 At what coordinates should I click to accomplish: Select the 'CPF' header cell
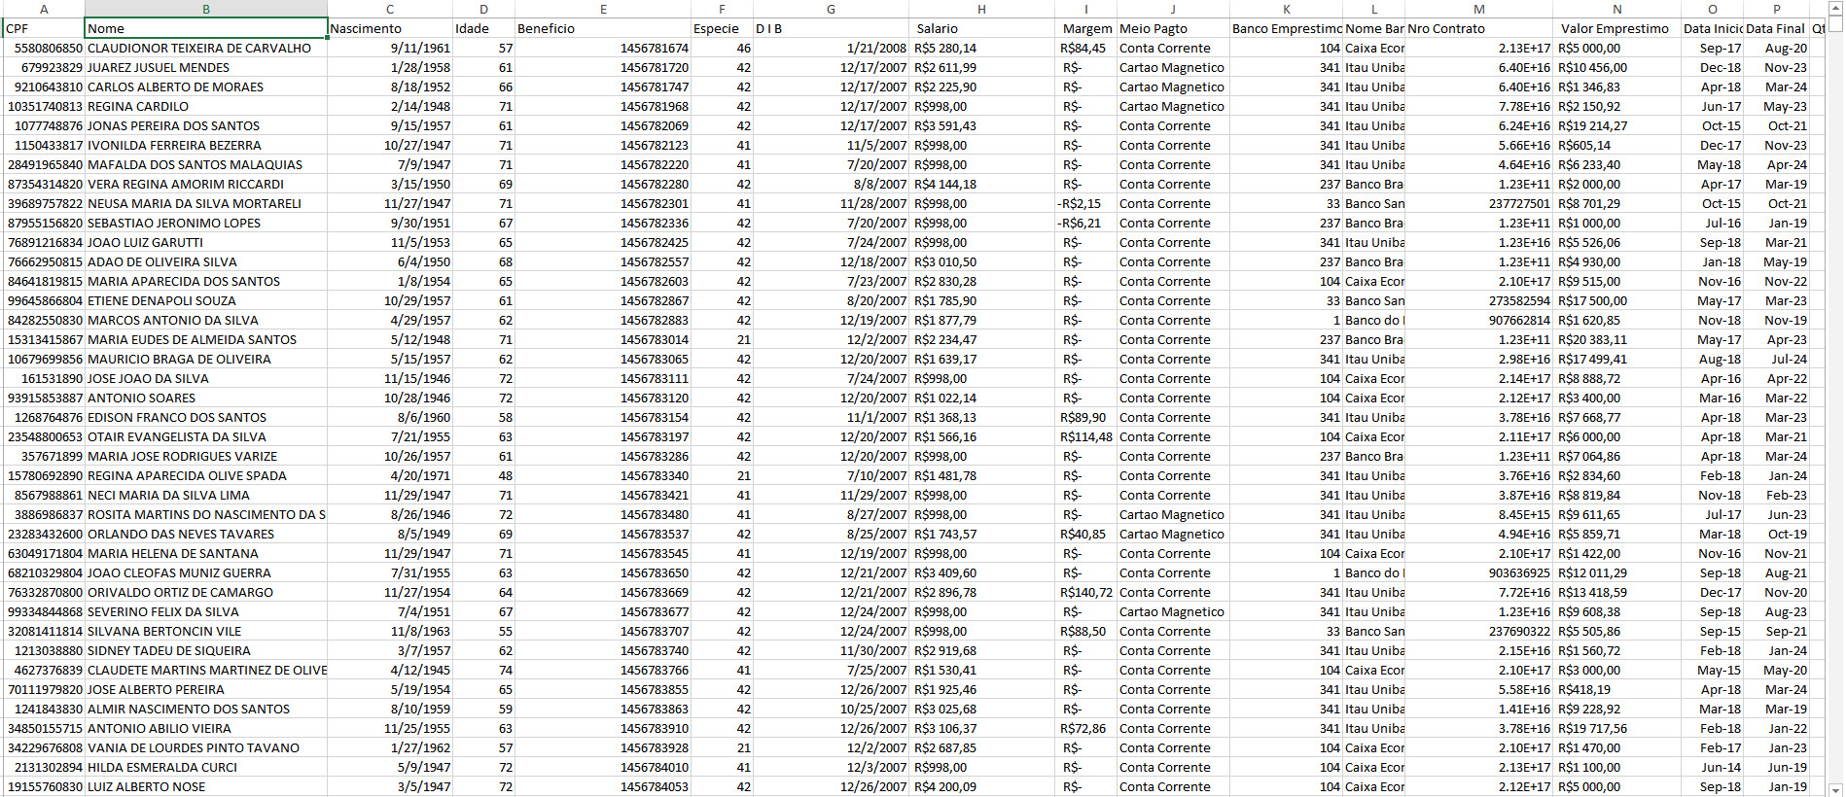click(43, 28)
